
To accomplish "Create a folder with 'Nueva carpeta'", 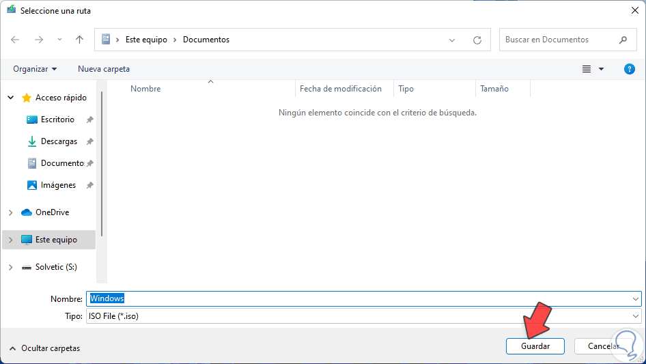I will click(x=104, y=69).
